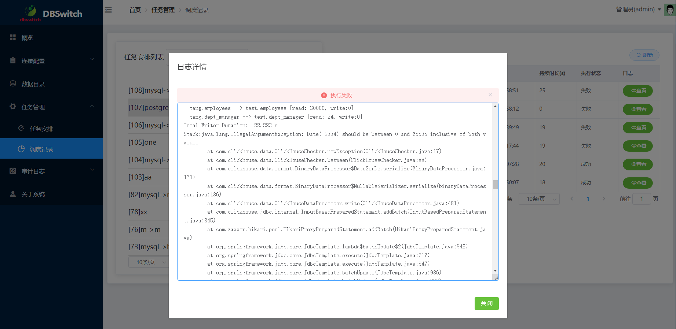The width and height of the screenshot is (676, 329).
Task: Click the audit log icon in sidebar
Action: (x=13, y=171)
